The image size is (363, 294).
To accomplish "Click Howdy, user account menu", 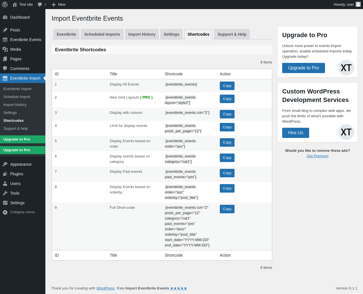I will tap(347, 5).
